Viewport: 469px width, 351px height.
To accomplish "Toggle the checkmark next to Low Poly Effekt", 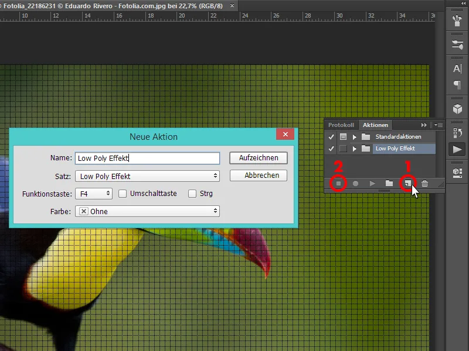I will [332, 148].
